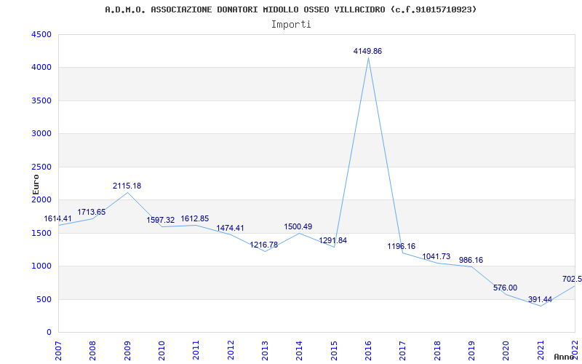Image resolution: width=582 pixels, height=364 pixels.
Task: Click the 3000 y-axis tick label
Action: (41, 134)
